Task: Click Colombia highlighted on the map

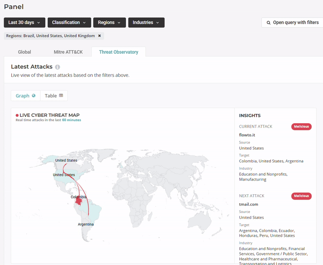Action: (x=80, y=203)
